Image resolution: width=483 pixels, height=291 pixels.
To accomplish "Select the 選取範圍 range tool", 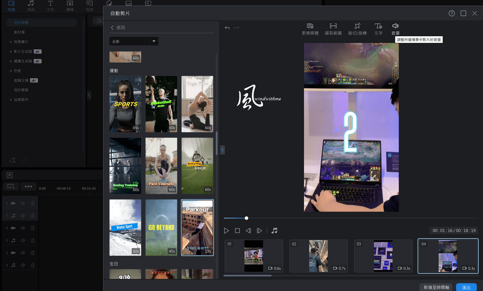I will point(333,29).
